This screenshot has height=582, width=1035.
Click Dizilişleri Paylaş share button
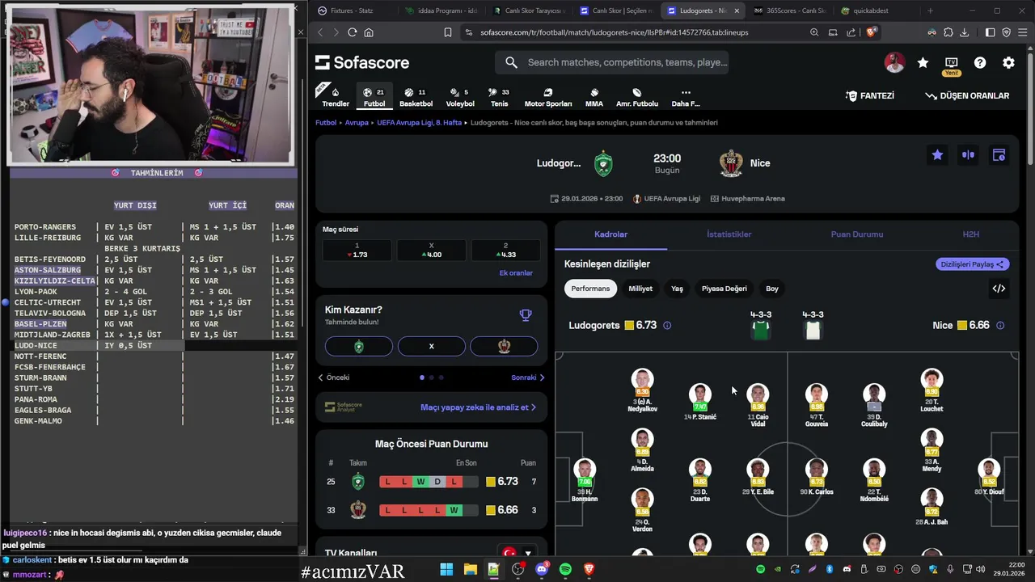(973, 264)
